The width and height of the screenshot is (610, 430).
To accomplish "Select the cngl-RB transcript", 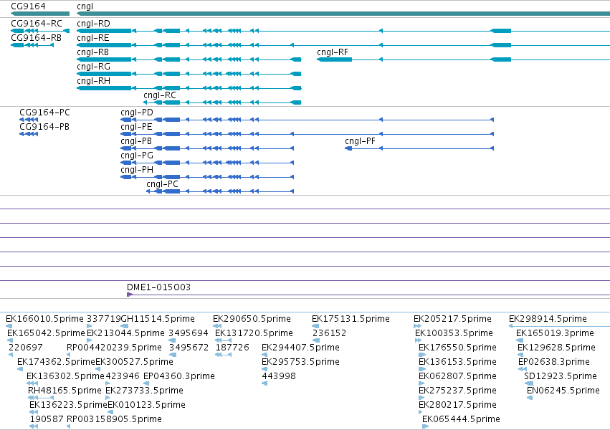I will [92, 52].
